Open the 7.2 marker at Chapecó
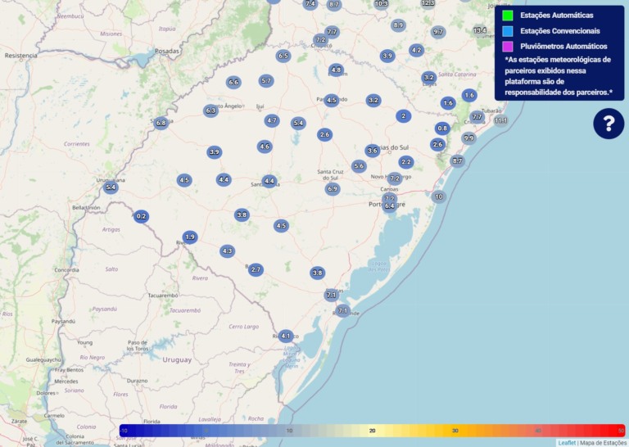This screenshot has width=629, height=447. coord(320,39)
